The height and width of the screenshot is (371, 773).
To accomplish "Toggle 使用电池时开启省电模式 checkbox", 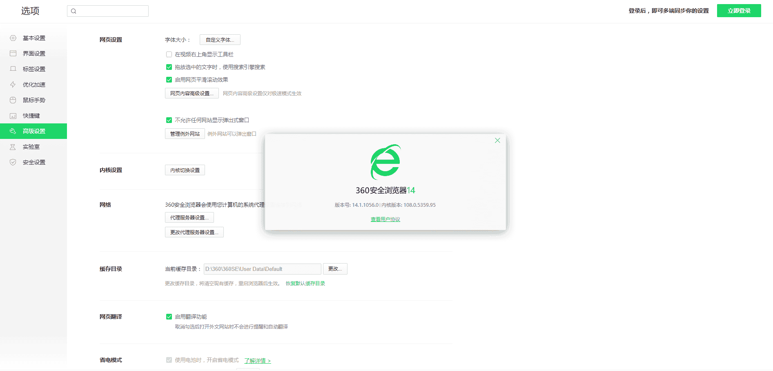I will coord(169,360).
